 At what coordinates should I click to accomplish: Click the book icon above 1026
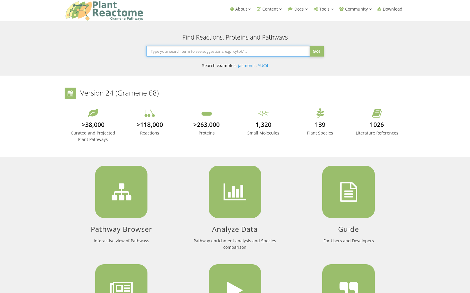point(377,113)
